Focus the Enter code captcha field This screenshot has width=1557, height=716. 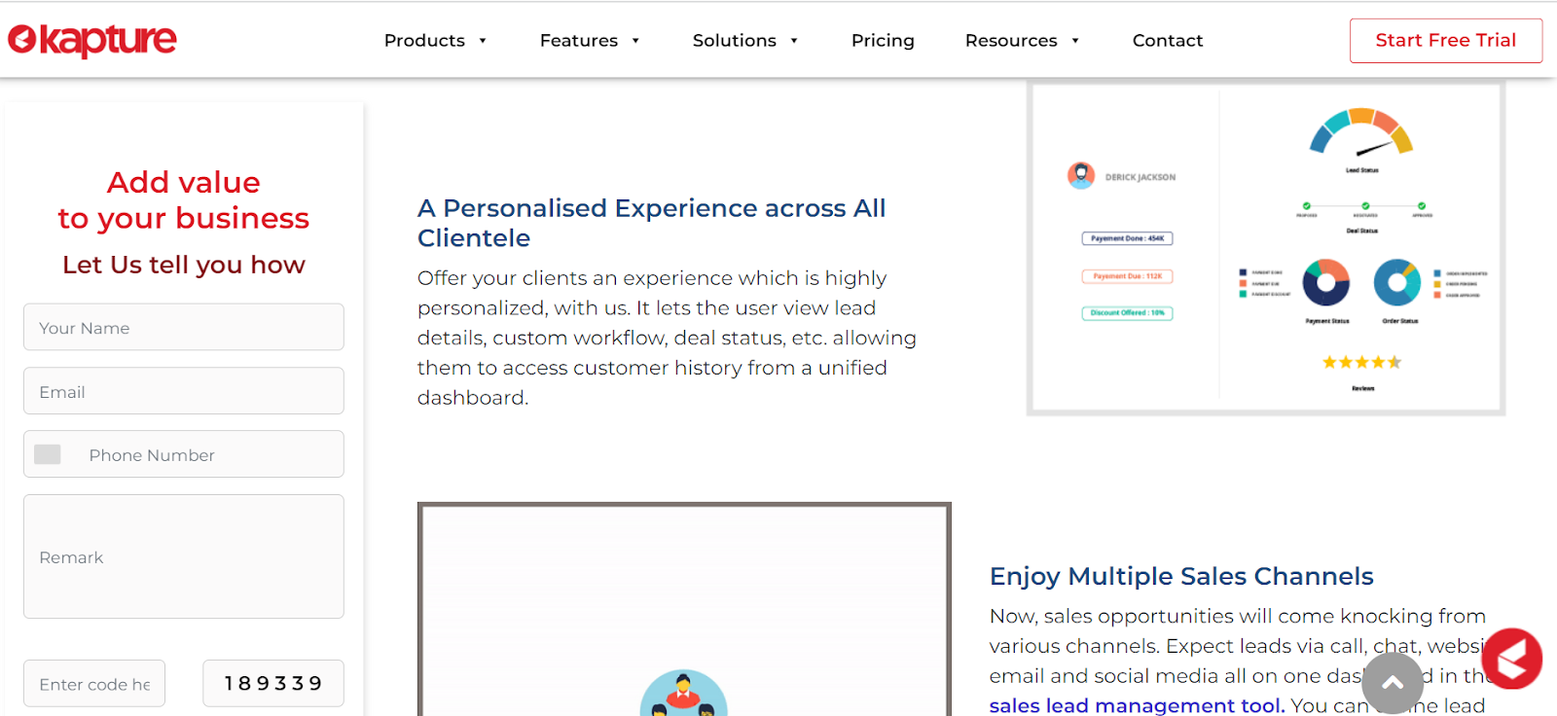tap(94, 684)
